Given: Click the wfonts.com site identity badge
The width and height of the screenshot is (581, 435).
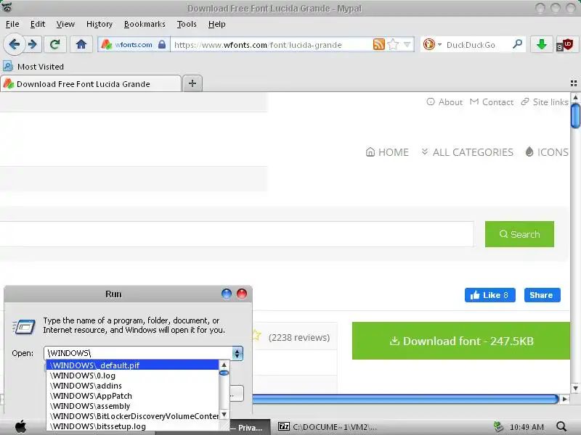Looking at the screenshot, I should tap(134, 45).
